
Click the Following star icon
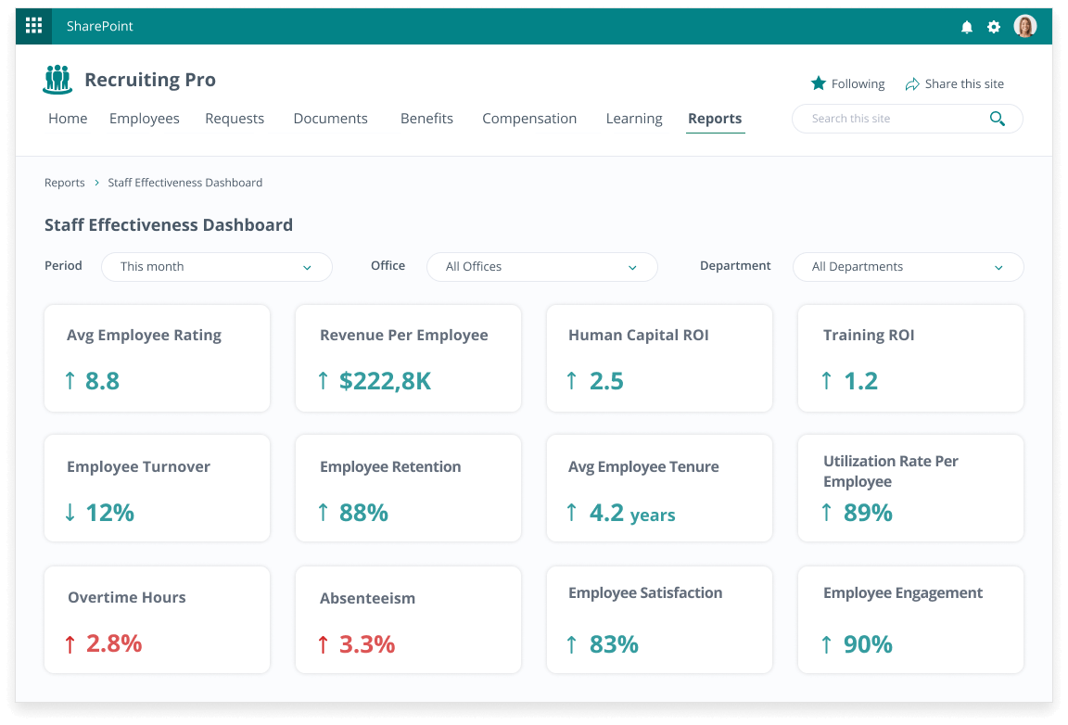click(x=818, y=83)
